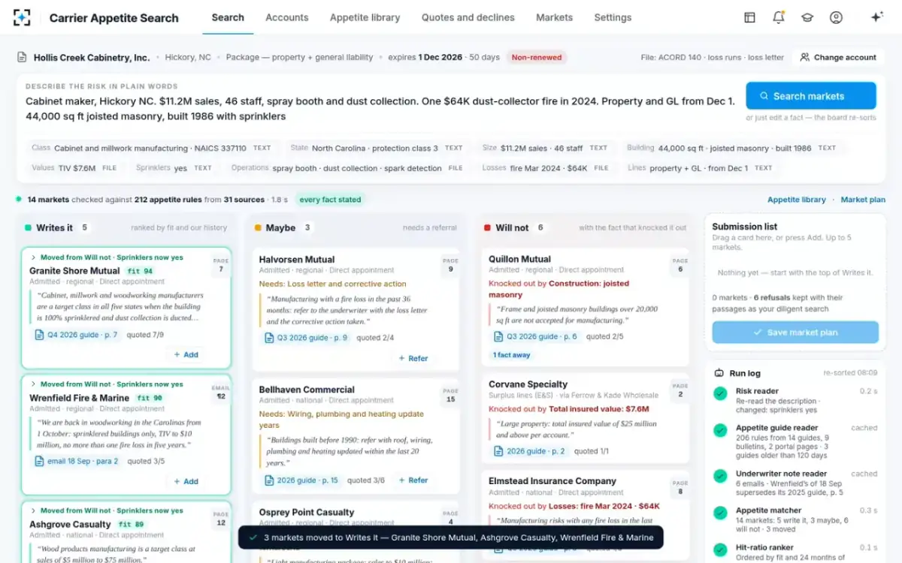The height and width of the screenshot is (563, 902).
Task: Open the user profile icon
Action: coord(836,17)
